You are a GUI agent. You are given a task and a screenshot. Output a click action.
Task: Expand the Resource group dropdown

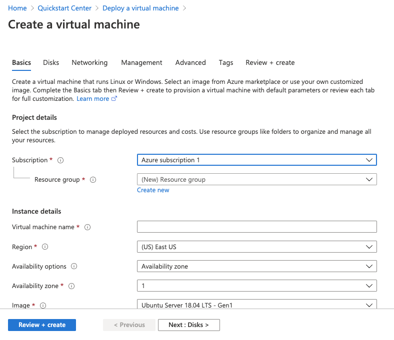256,179
